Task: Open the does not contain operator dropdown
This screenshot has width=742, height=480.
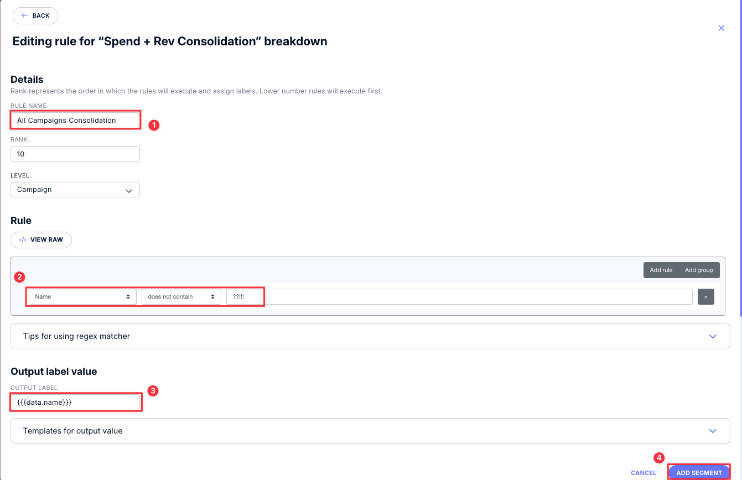Action: tap(181, 296)
